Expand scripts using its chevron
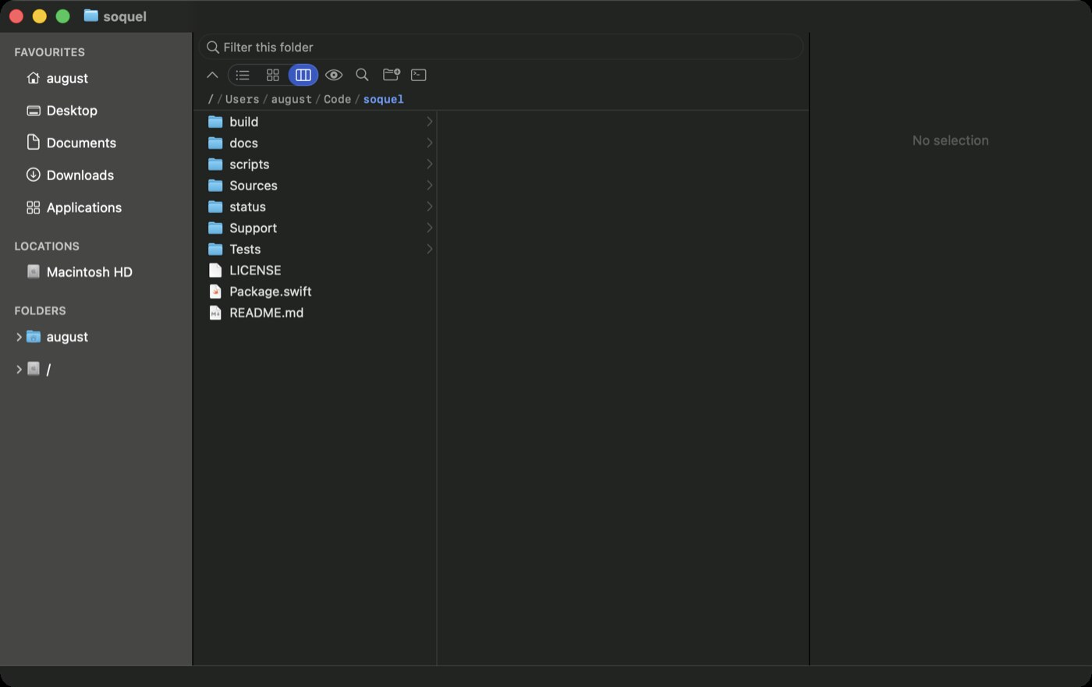Viewport: 1092px width, 687px height. [429, 164]
